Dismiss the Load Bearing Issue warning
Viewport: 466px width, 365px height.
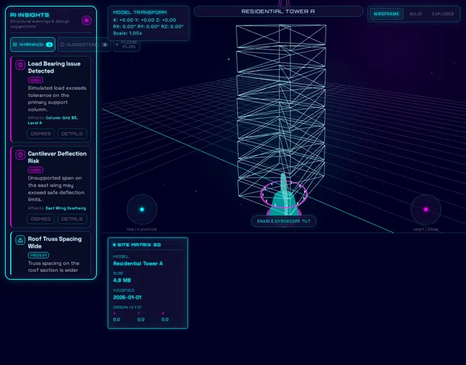41,133
